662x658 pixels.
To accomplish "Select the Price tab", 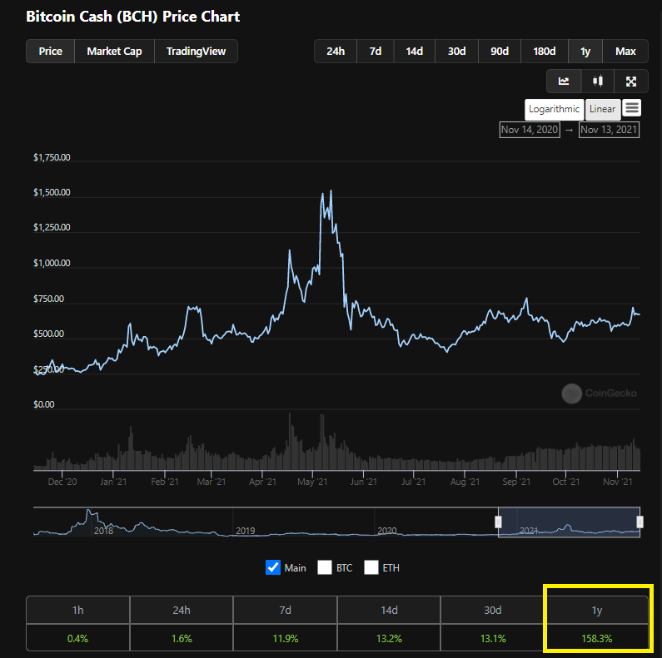I will pyautogui.click(x=50, y=51).
